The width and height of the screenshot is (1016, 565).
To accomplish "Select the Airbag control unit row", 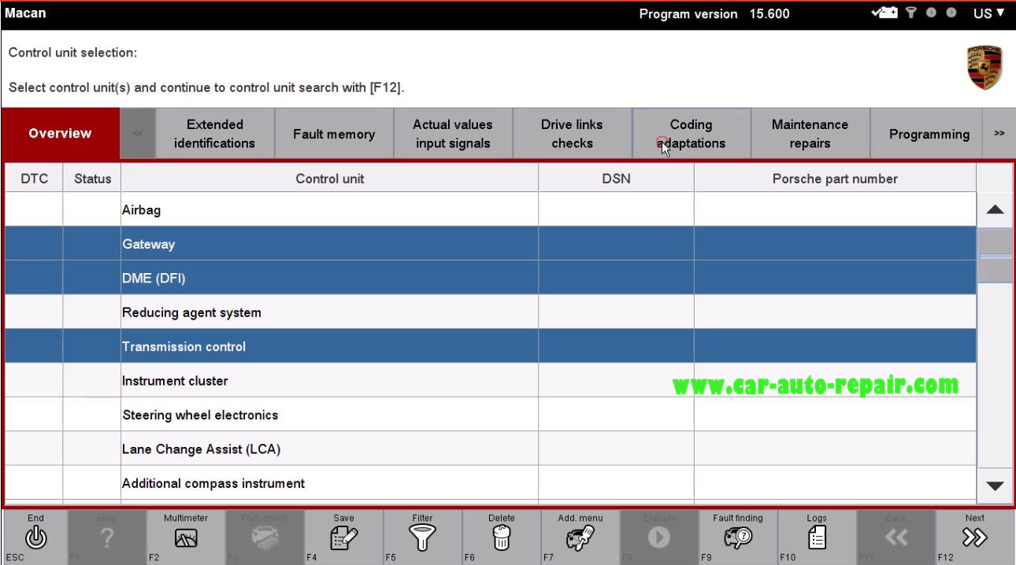I will [x=329, y=210].
